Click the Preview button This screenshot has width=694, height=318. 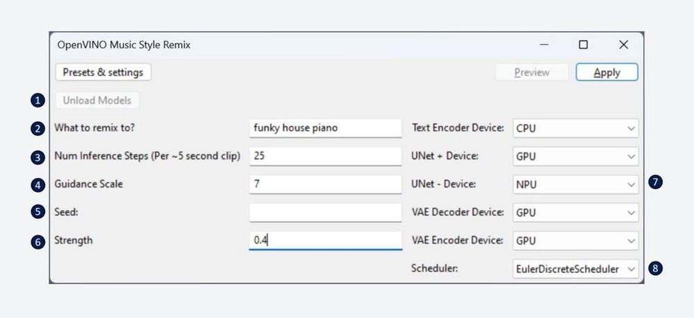pos(532,72)
